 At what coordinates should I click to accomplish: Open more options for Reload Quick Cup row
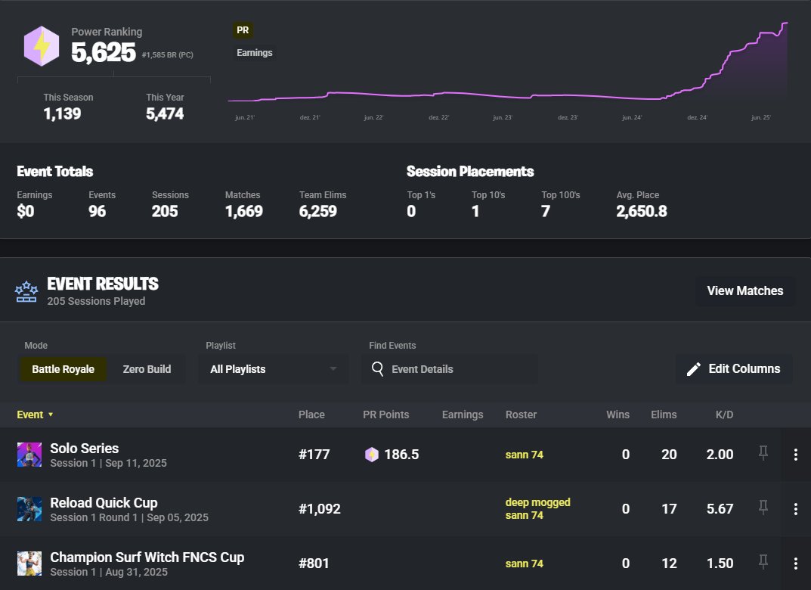click(795, 509)
